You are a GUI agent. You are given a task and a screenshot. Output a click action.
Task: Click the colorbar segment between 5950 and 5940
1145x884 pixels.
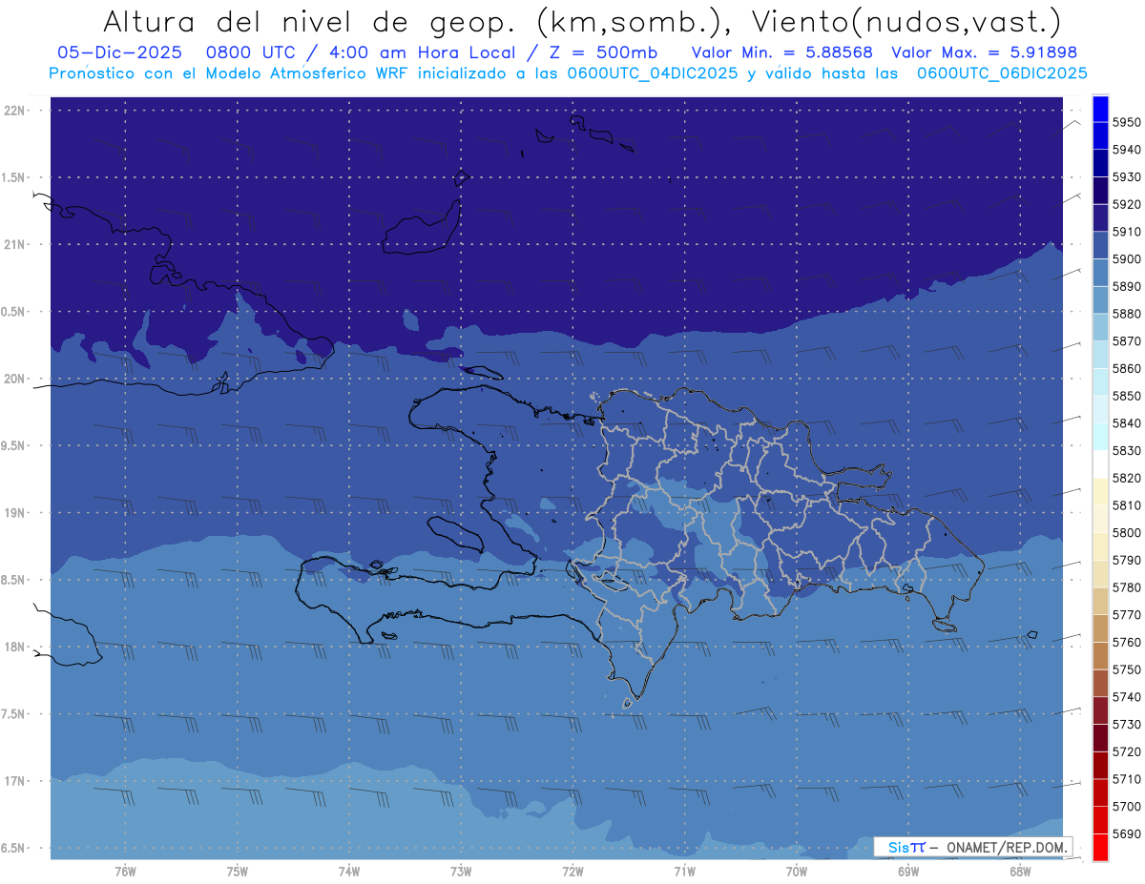point(1100,136)
